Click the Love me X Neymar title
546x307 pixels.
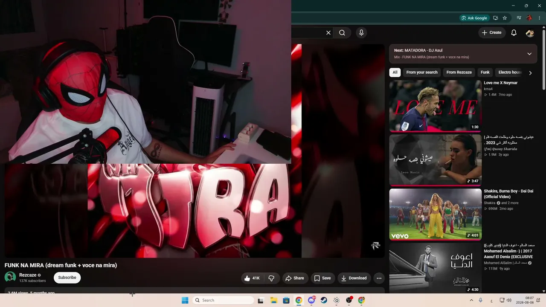click(501, 83)
